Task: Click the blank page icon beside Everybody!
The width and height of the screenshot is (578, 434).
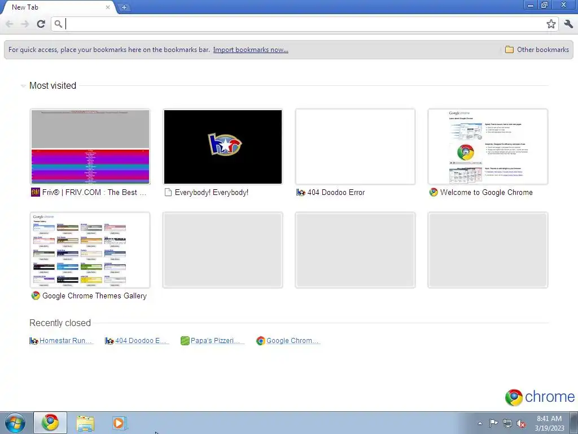Action: pyautogui.click(x=168, y=192)
